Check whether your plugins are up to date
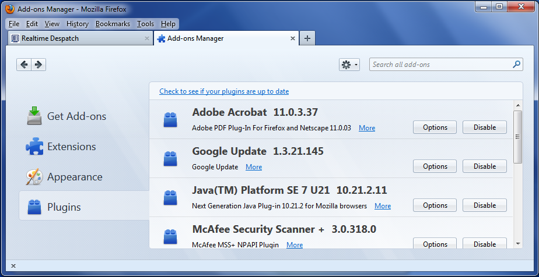539x277 pixels. pos(224,91)
